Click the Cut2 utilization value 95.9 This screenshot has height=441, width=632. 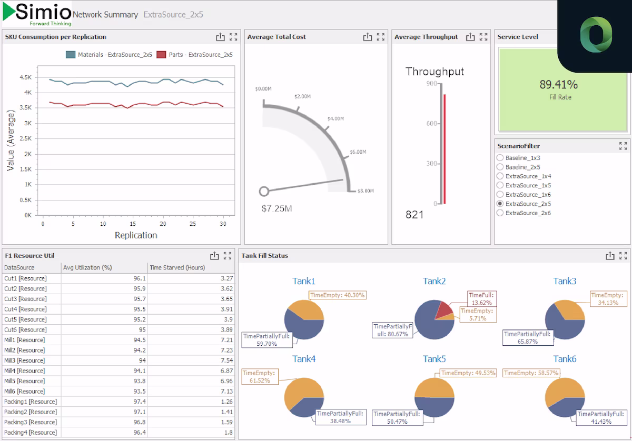140,288
